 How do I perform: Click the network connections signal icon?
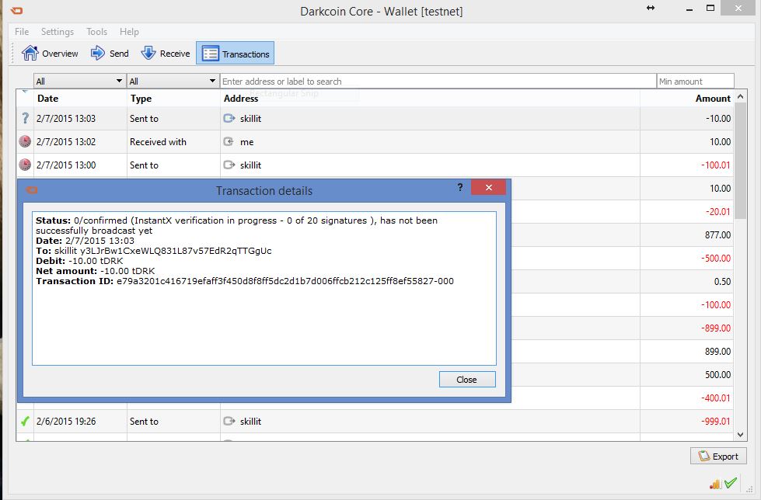[x=715, y=484]
